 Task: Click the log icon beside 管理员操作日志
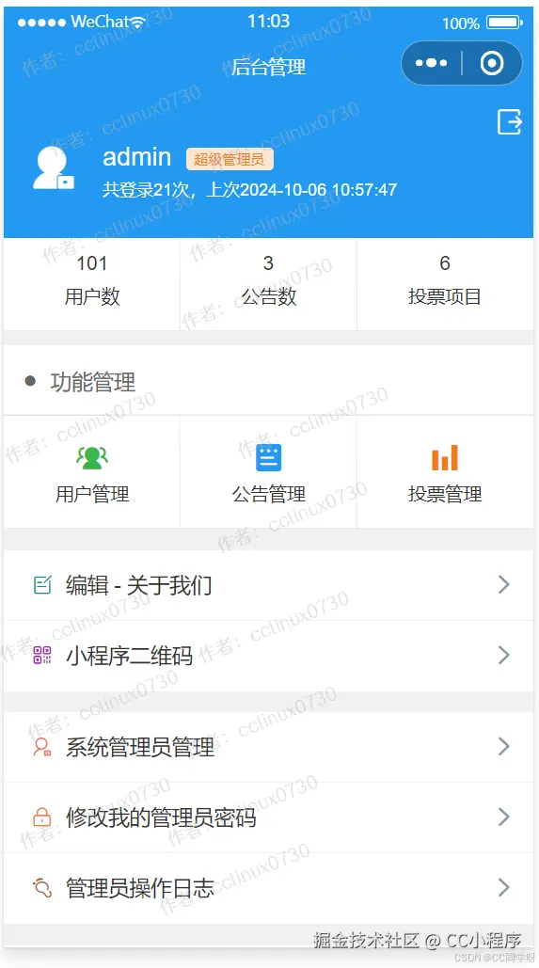pyautogui.click(x=42, y=888)
